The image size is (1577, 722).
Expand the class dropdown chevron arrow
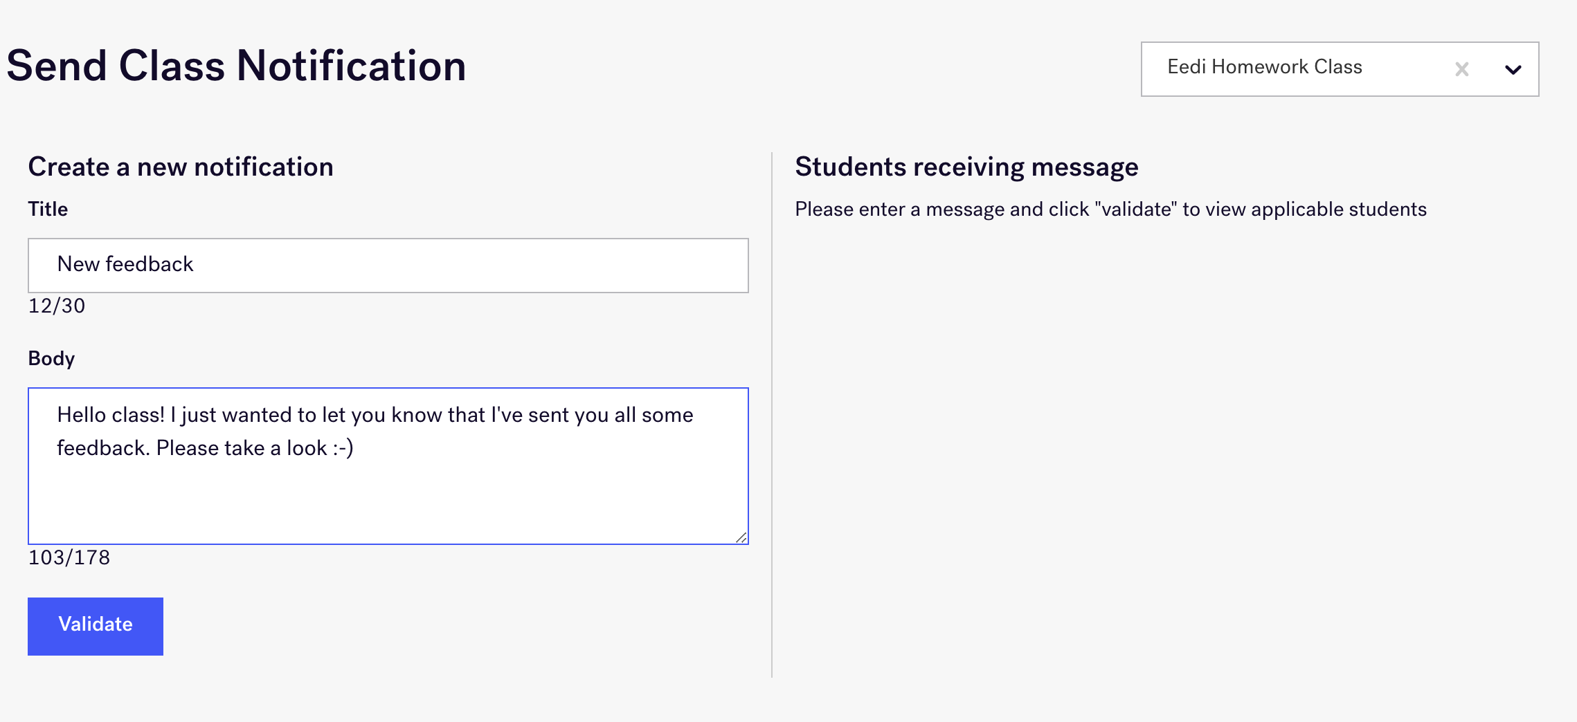click(1513, 69)
